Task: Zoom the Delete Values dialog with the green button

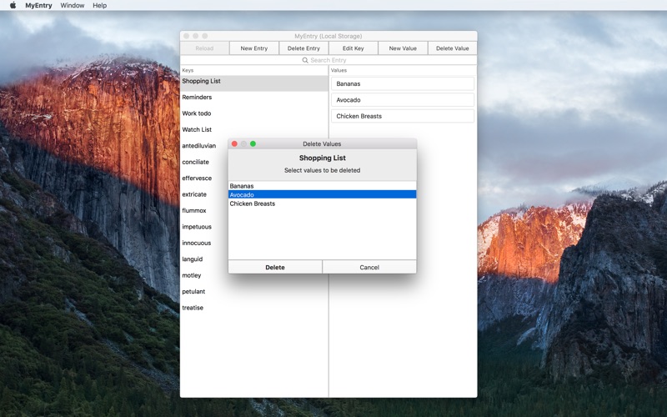Action: coord(253,143)
